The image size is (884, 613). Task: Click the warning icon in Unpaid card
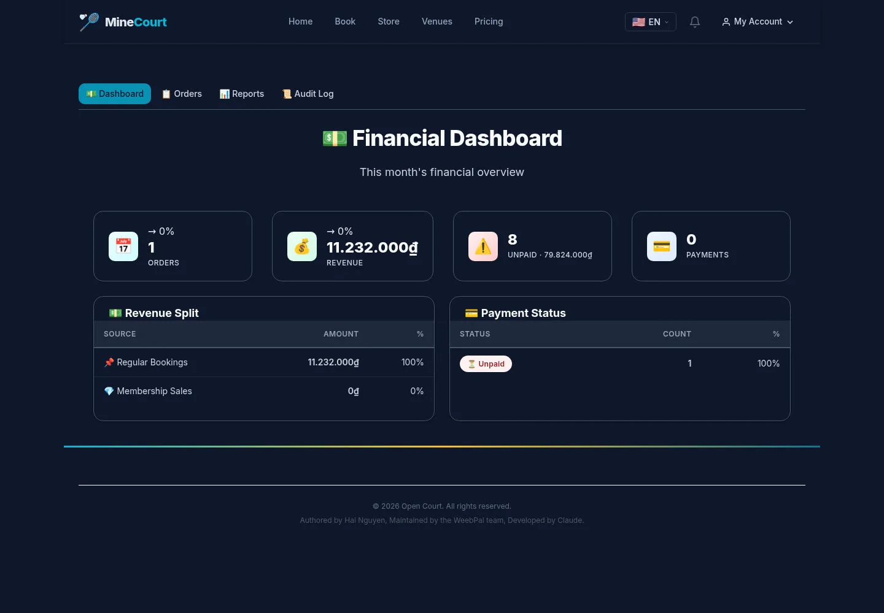coord(483,246)
